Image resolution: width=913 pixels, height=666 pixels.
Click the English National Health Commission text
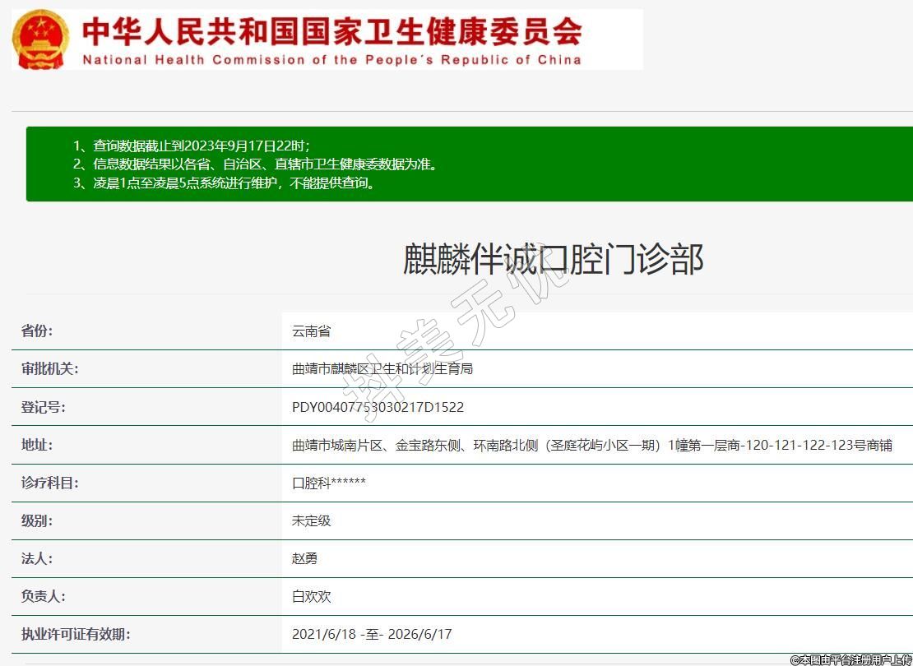click(331, 60)
